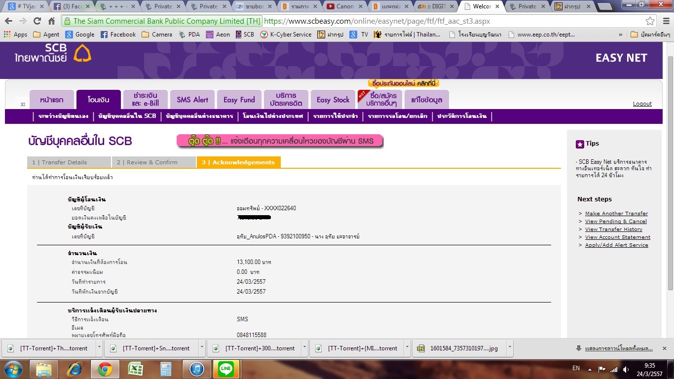Viewport: 674px width, 379px height.
Task: Open the แก้ไขข้อมูล tab
Action: [427, 100]
